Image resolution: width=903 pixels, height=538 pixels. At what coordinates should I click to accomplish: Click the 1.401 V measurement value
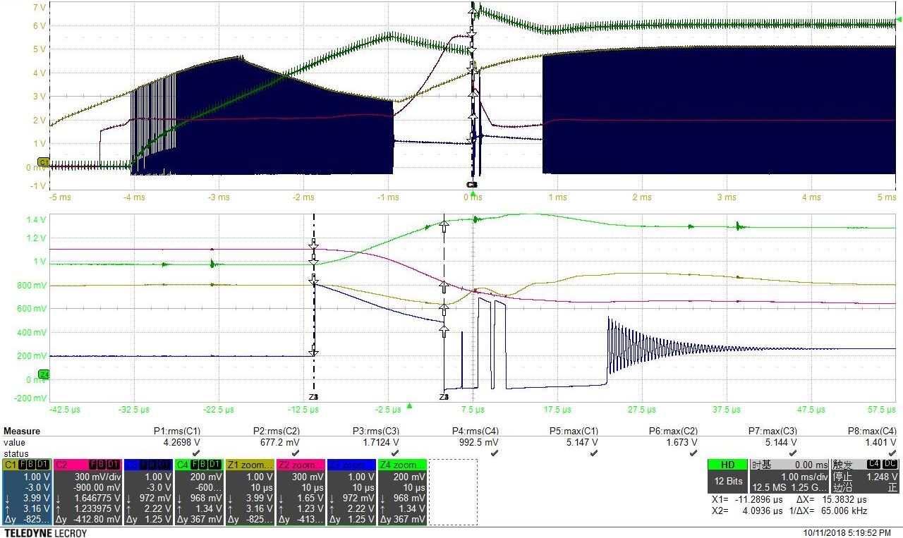881,442
